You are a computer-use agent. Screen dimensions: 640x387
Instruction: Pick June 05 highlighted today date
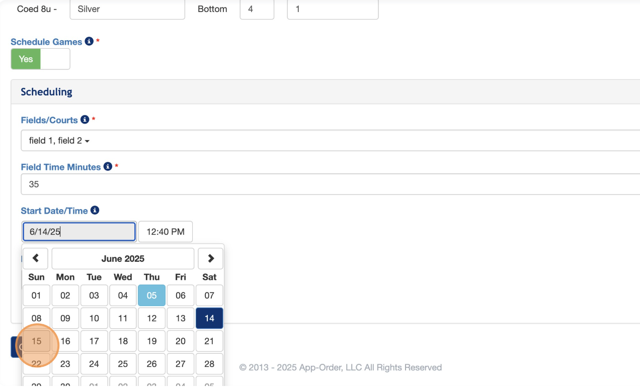(151, 296)
